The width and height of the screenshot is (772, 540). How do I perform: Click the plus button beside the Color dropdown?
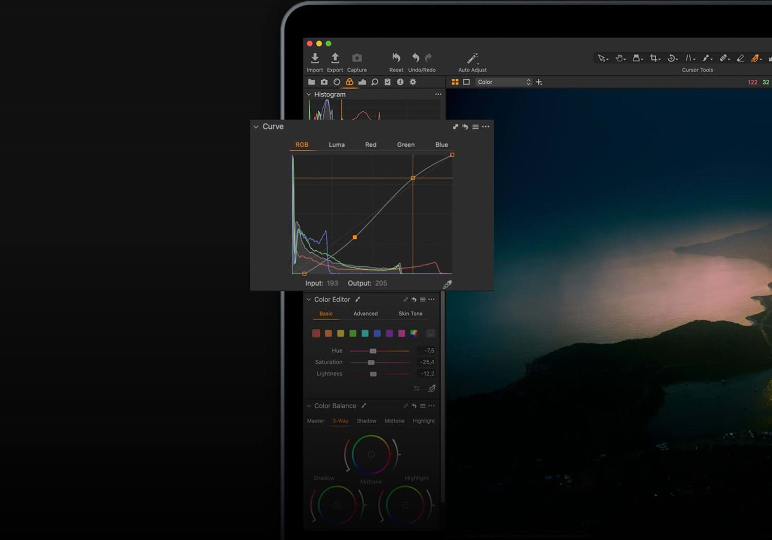pos(539,82)
